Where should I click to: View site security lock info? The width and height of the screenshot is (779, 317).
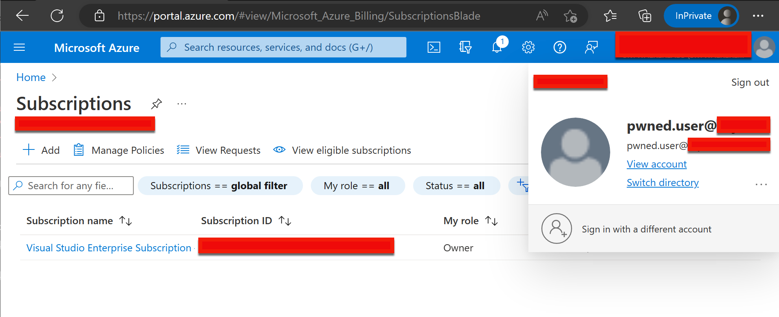(x=100, y=16)
